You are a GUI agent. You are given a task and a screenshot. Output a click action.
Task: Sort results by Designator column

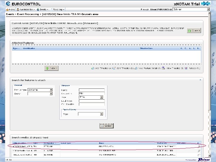(52, 143)
